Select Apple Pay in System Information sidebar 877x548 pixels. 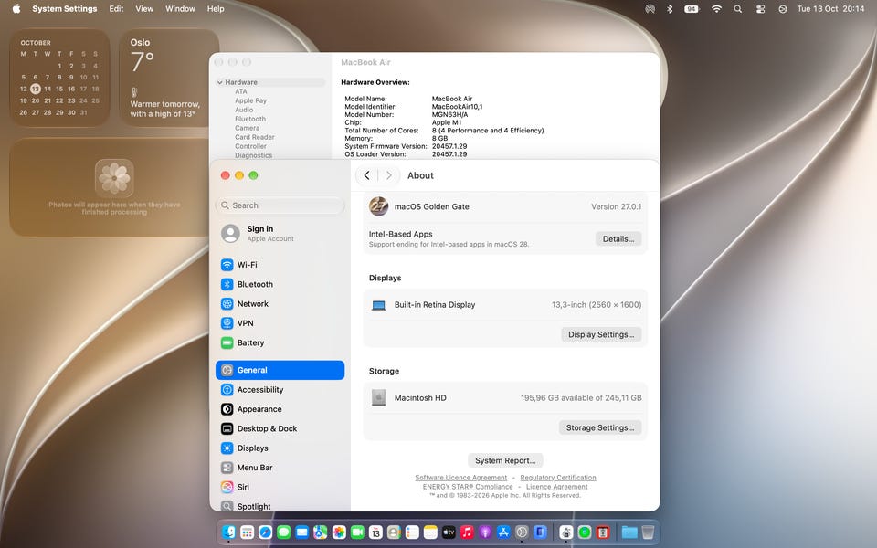click(x=250, y=100)
